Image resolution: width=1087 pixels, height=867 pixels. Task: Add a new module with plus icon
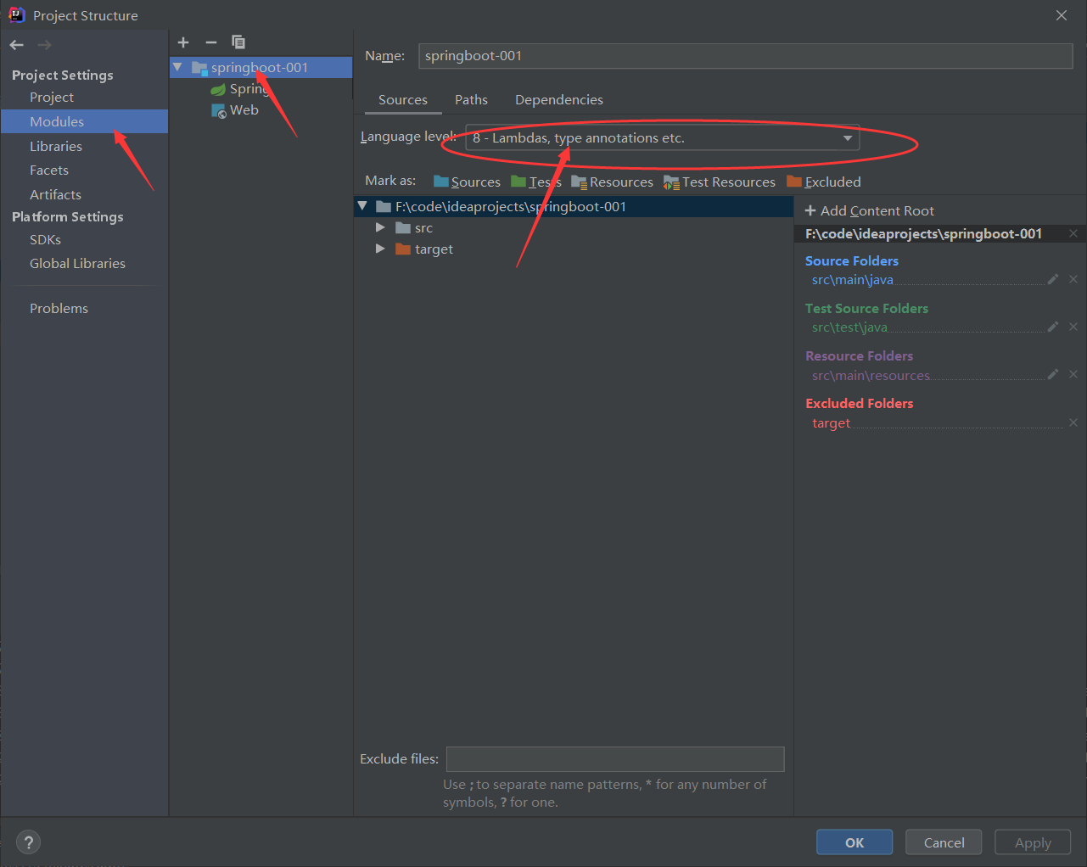pos(183,42)
